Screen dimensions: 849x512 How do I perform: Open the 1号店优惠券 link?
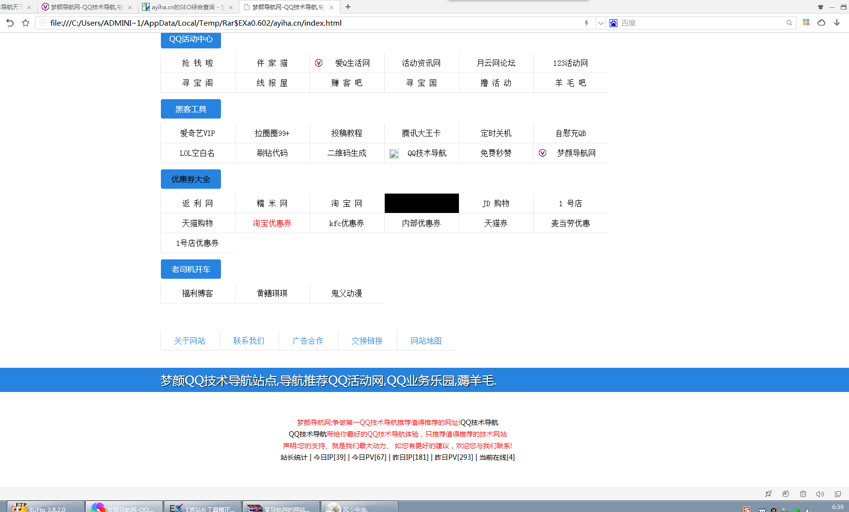pyautogui.click(x=198, y=243)
